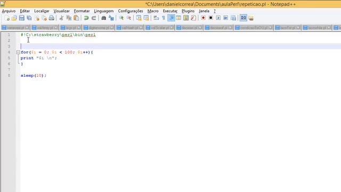This screenshot has height=192, width=341.
Task: Click the sleep(10); statement
Action: pos(34,76)
